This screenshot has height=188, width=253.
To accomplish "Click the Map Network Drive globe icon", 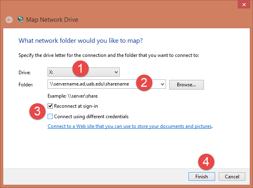I will (x=21, y=19).
